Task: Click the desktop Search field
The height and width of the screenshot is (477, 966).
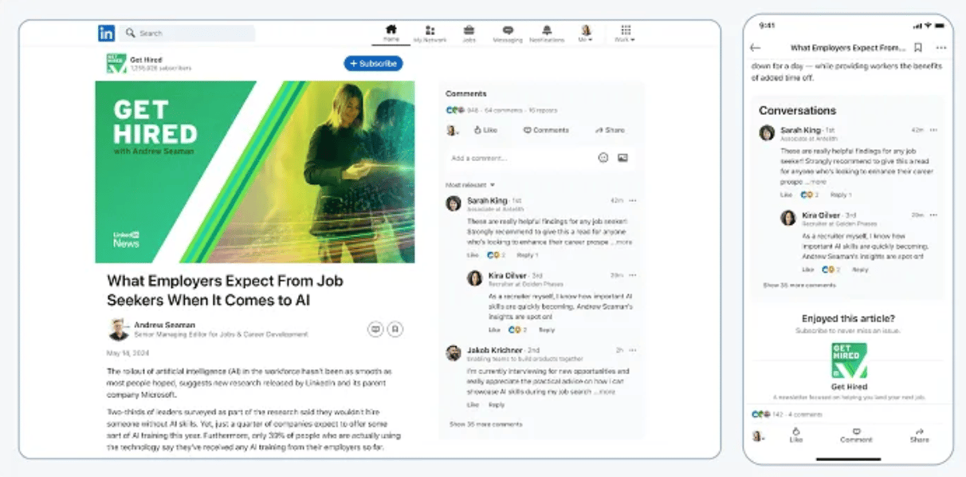Action: click(x=189, y=34)
